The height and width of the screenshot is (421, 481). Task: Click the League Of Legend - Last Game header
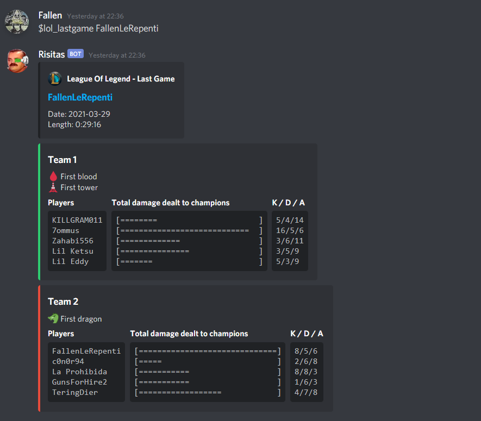(x=121, y=79)
